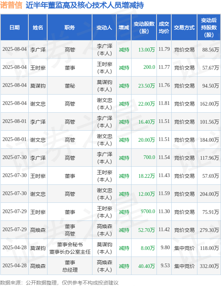
Task: Click the 职务 column header
Action: pyautogui.click(x=70, y=27)
